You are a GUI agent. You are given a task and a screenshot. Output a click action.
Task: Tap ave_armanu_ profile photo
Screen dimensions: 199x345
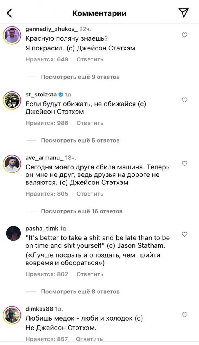click(12, 164)
